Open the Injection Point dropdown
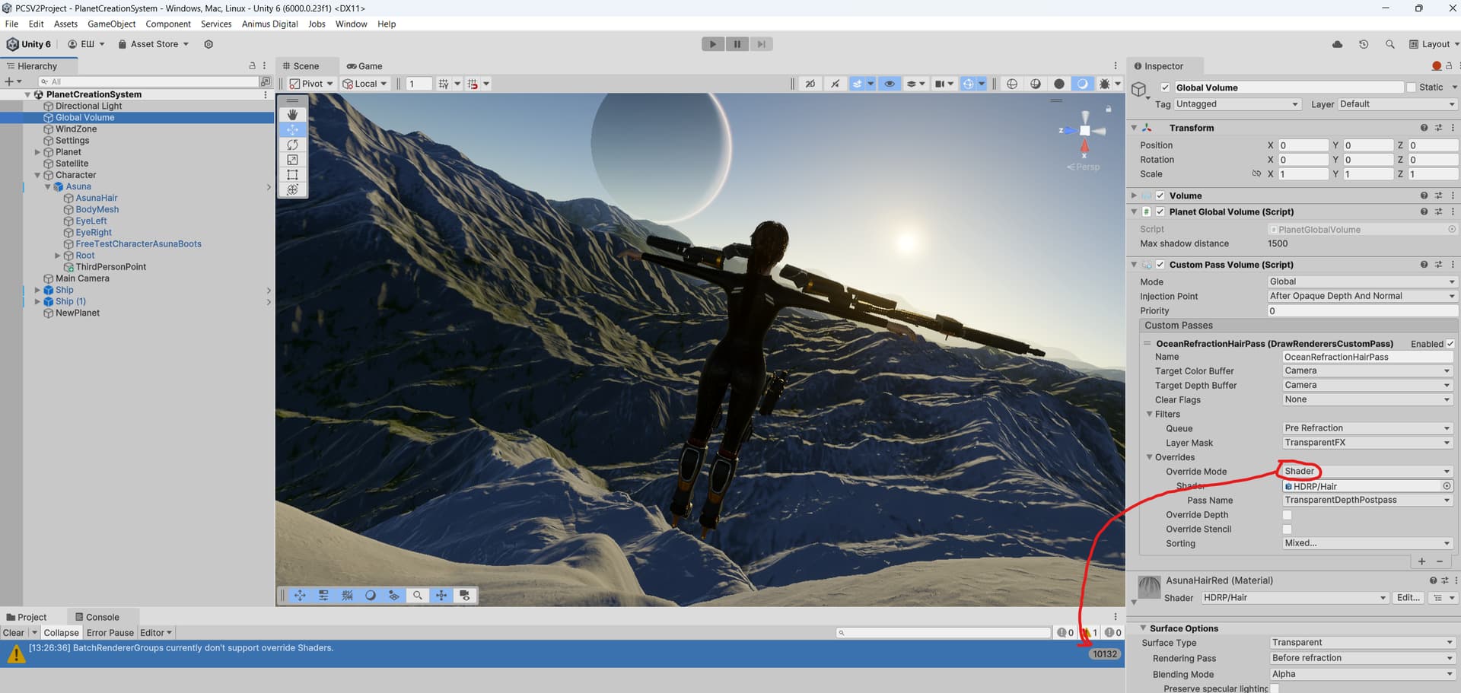This screenshot has width=1461, height=693. pos(1361,296)
